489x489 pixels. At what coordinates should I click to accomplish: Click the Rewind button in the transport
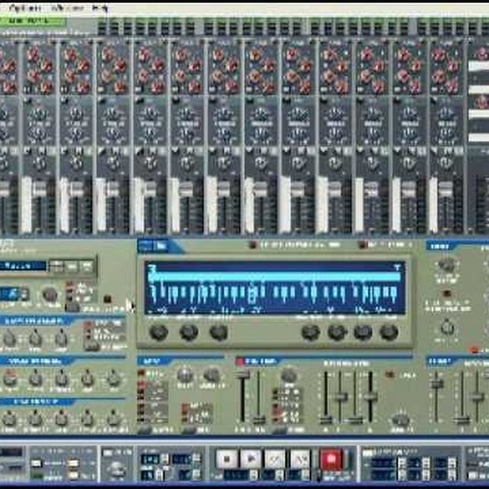[x=275, y=459]
